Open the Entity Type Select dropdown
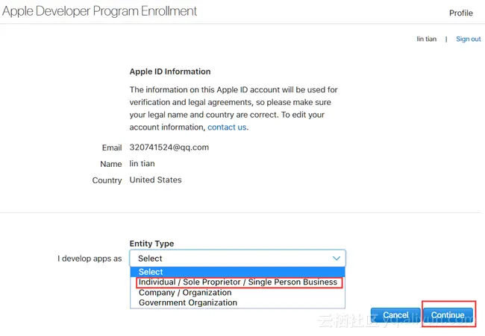The height and width of the screenshot is (336, 485). tap(237, 259)
